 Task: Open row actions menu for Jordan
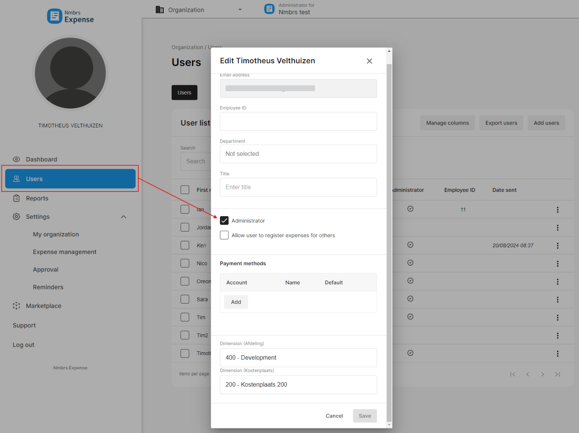[x=558, y=228]
